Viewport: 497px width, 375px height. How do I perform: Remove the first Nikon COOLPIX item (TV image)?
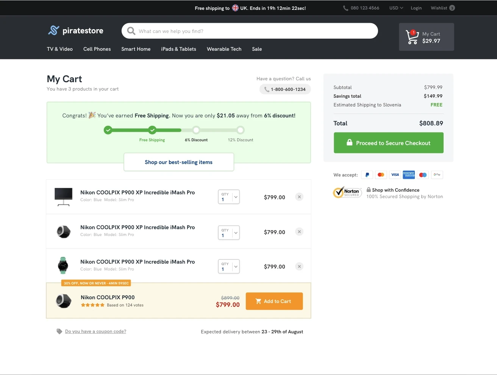click(299, 197)
